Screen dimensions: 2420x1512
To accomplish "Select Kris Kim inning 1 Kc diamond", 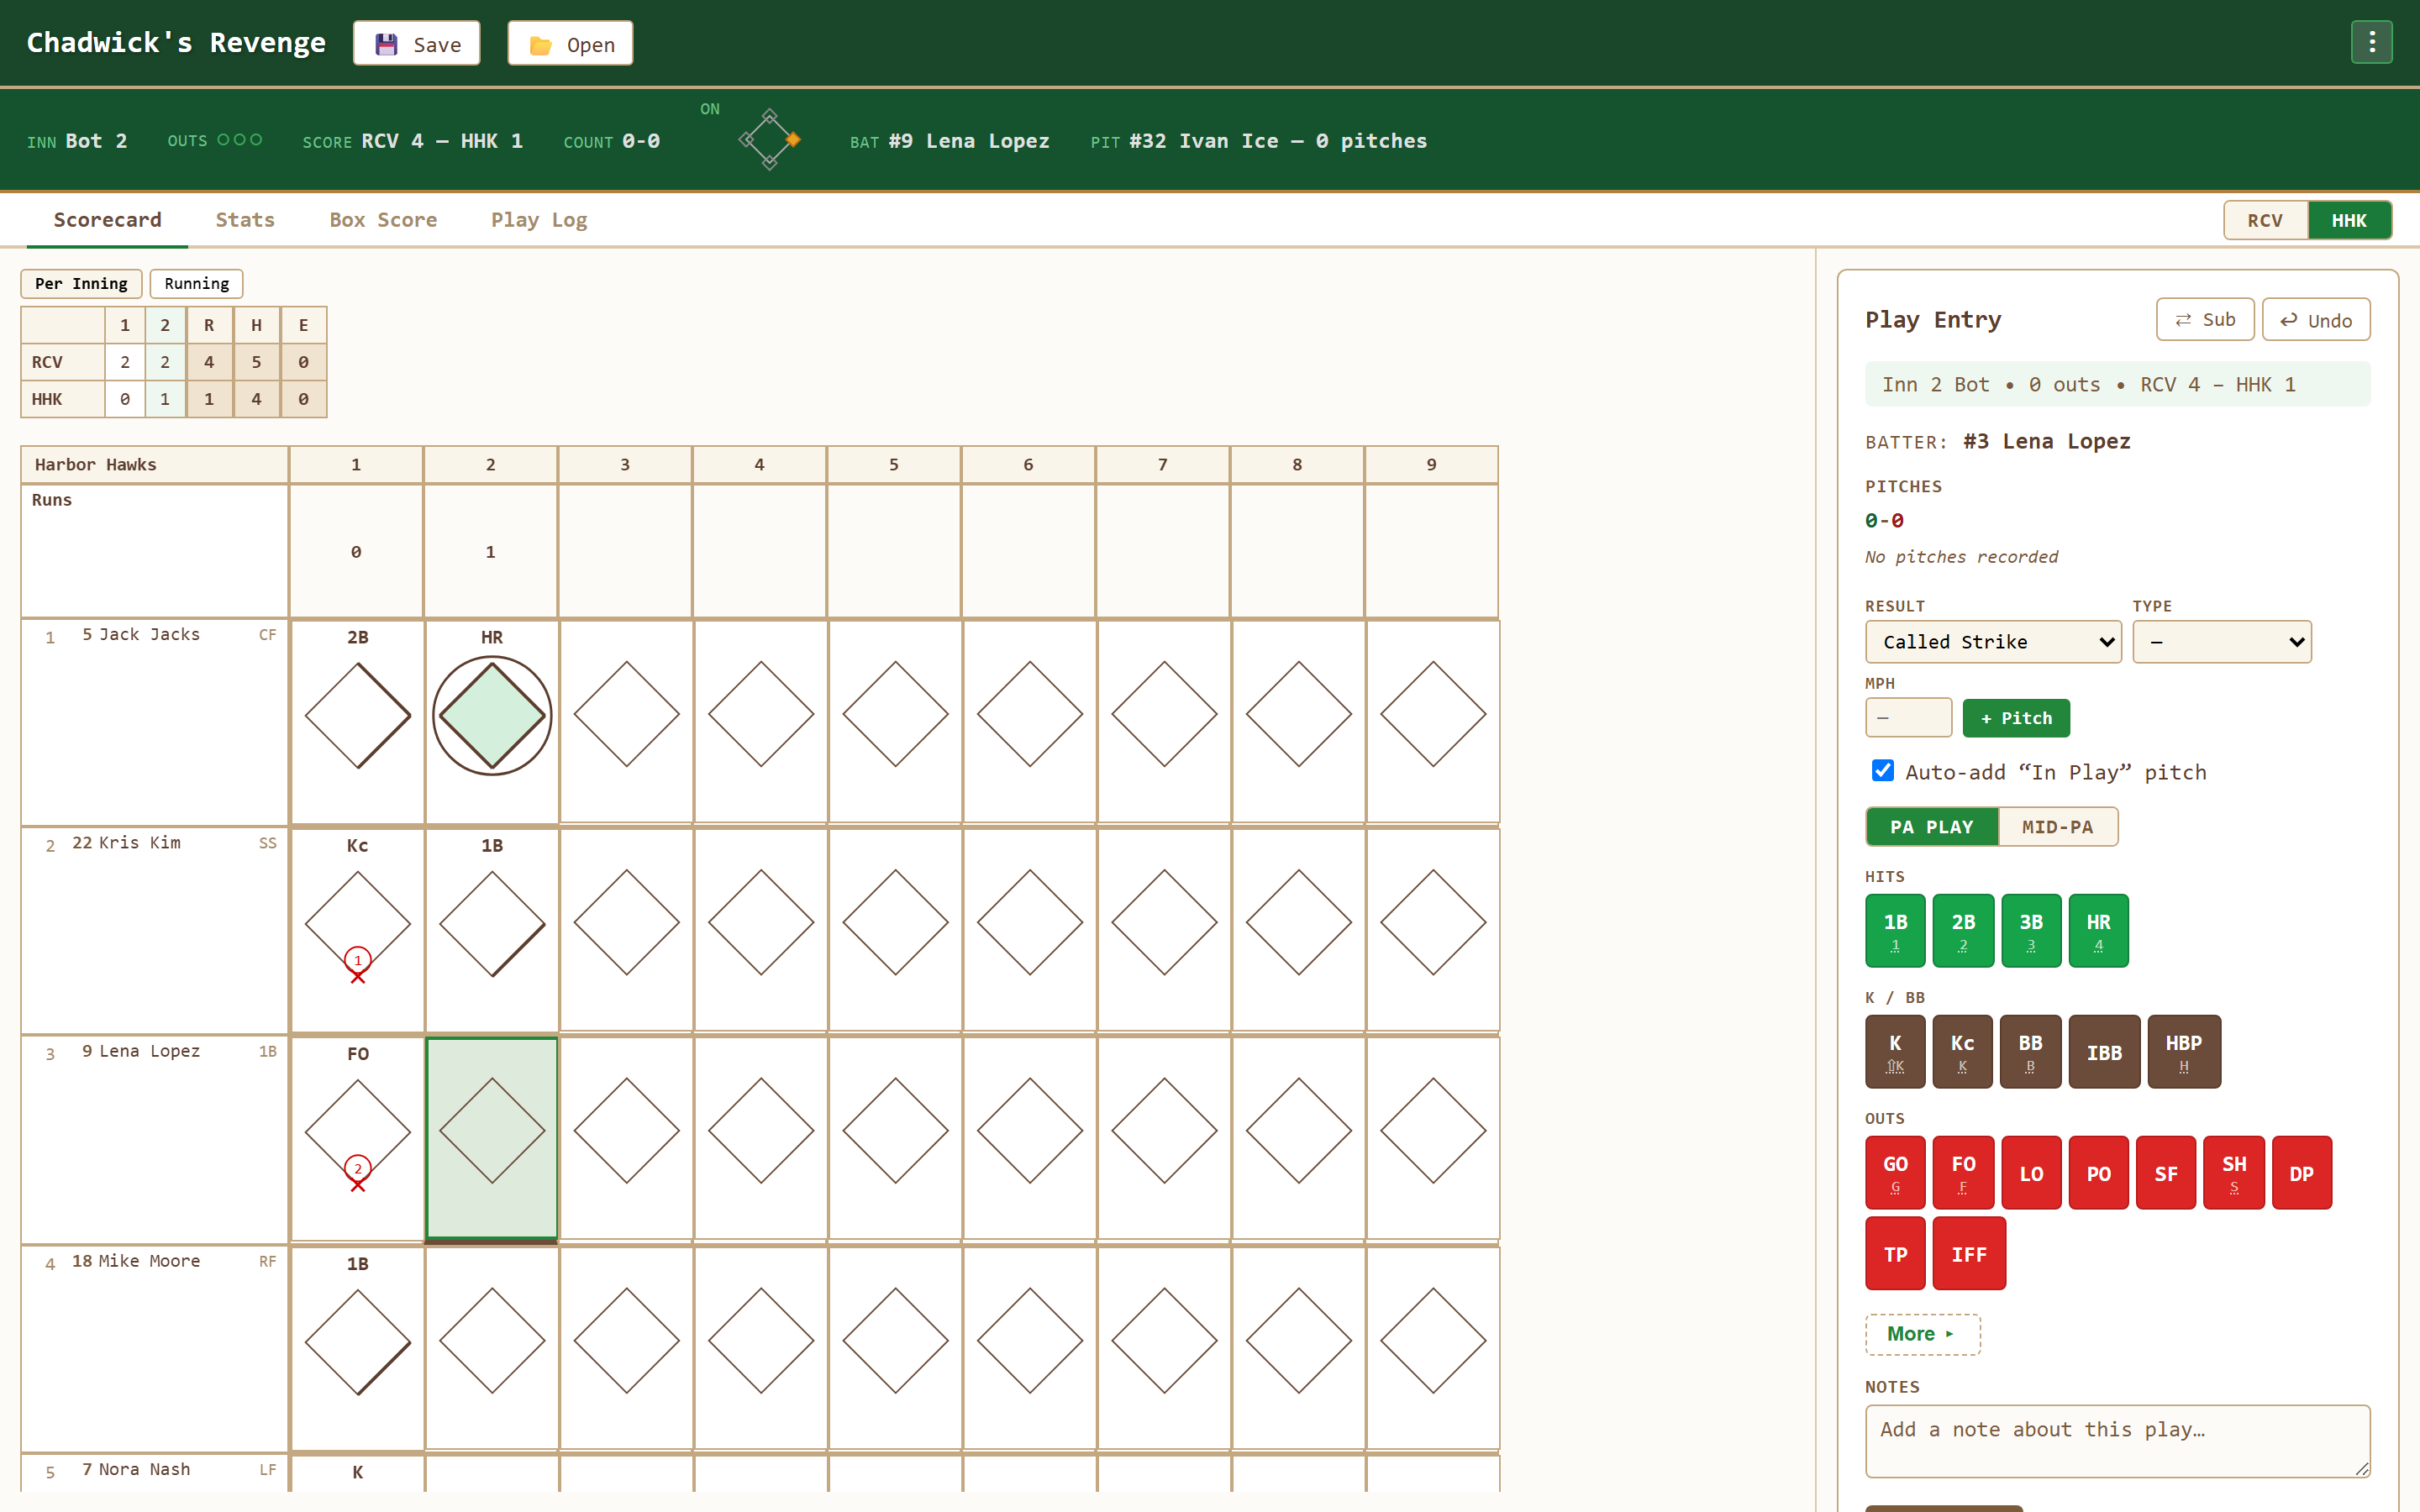I will click(x=357, y=922).
